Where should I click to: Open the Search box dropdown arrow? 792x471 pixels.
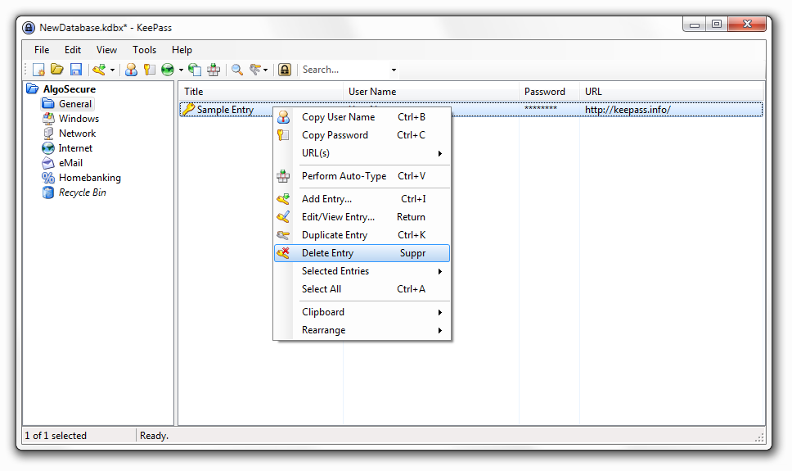pos(394,70)
